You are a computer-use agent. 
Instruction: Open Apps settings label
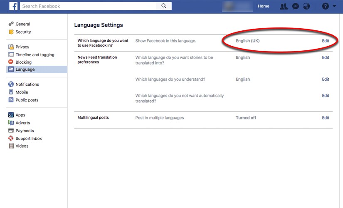(x=20, y=115)
